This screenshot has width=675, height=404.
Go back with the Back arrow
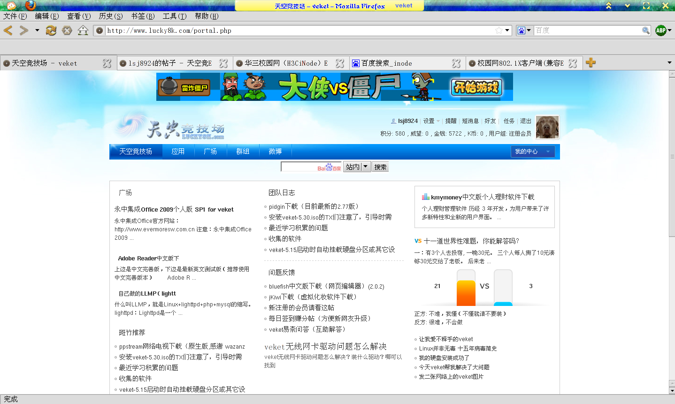tap(8, 30)
